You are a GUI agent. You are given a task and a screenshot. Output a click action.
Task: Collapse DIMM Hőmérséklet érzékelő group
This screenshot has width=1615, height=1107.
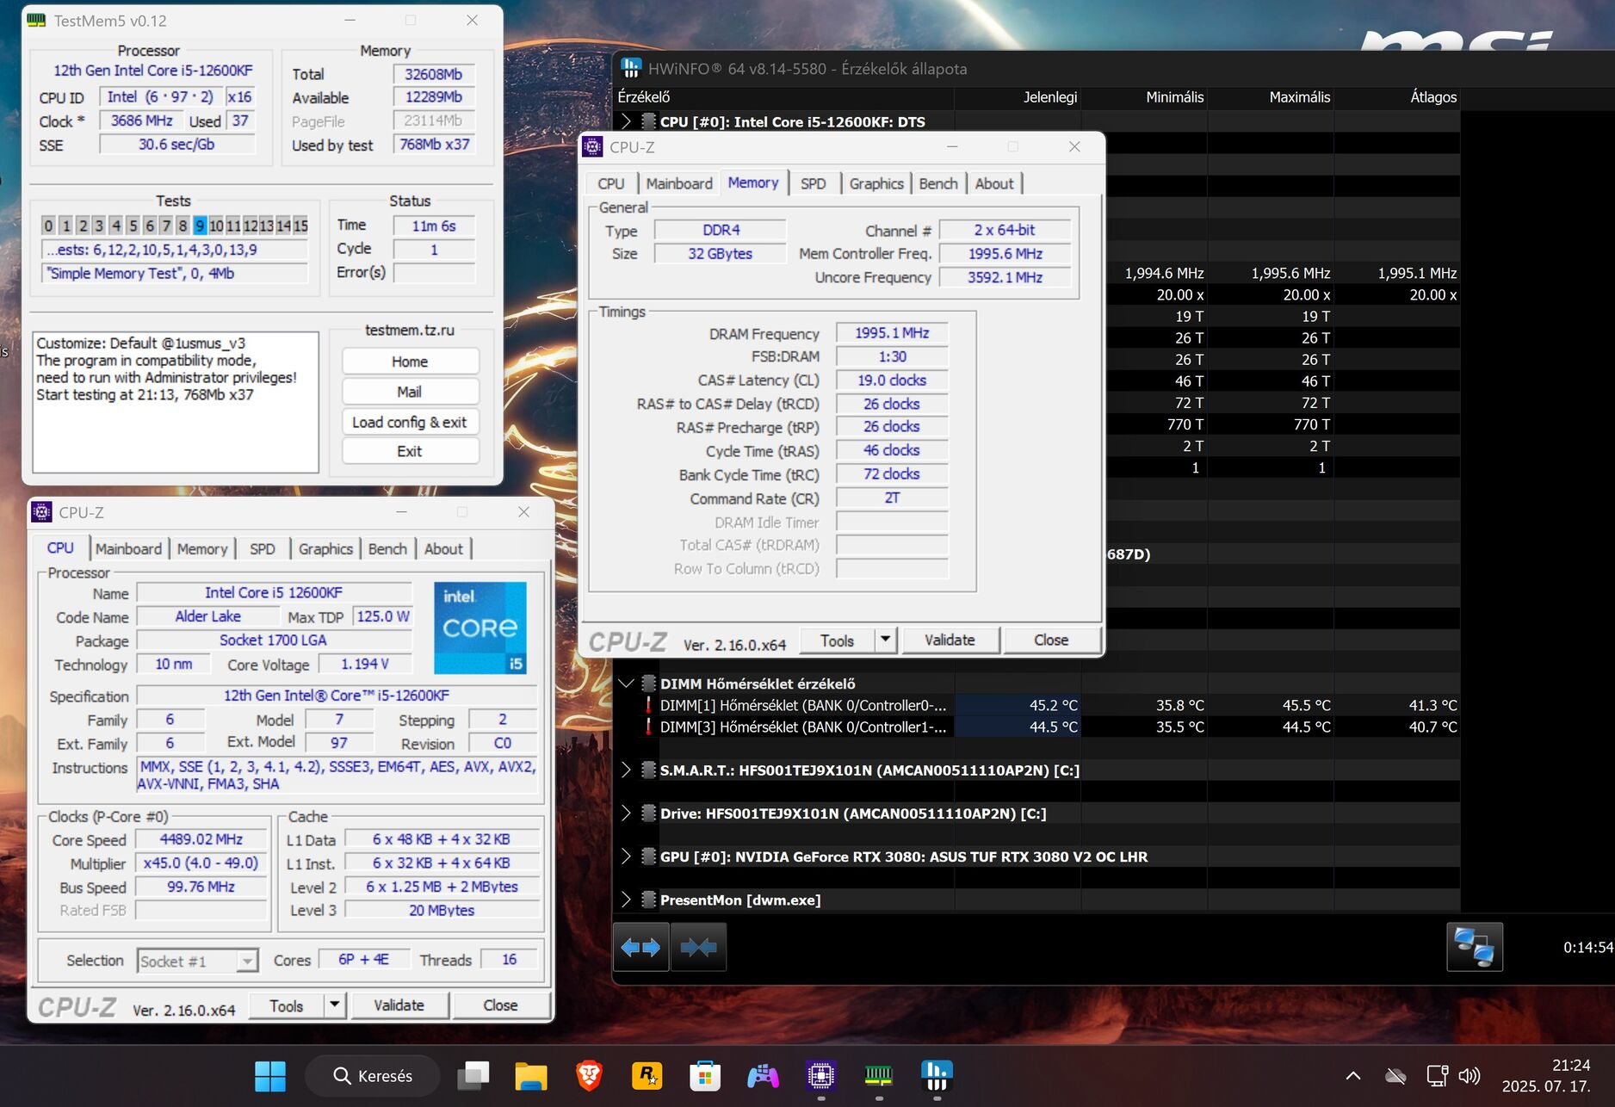tap(626, 683)
